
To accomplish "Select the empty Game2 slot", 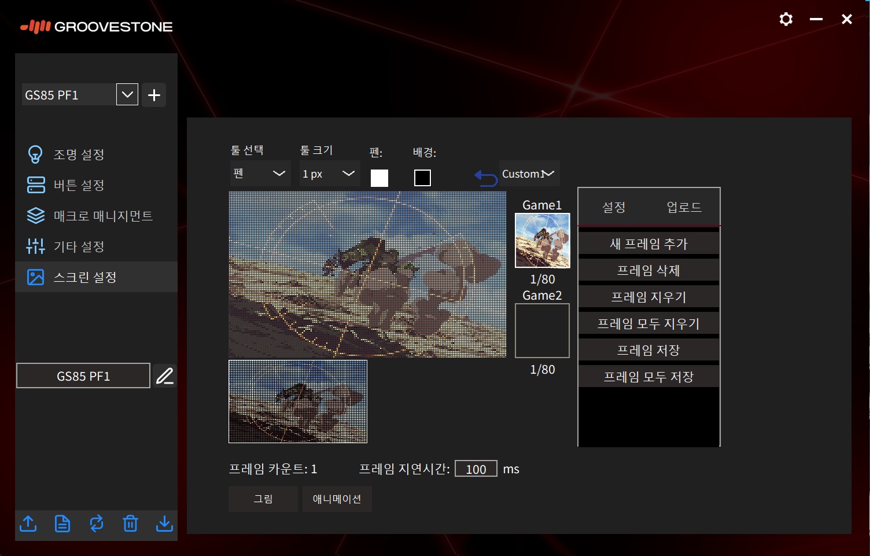I will click(x=543, y=331).
